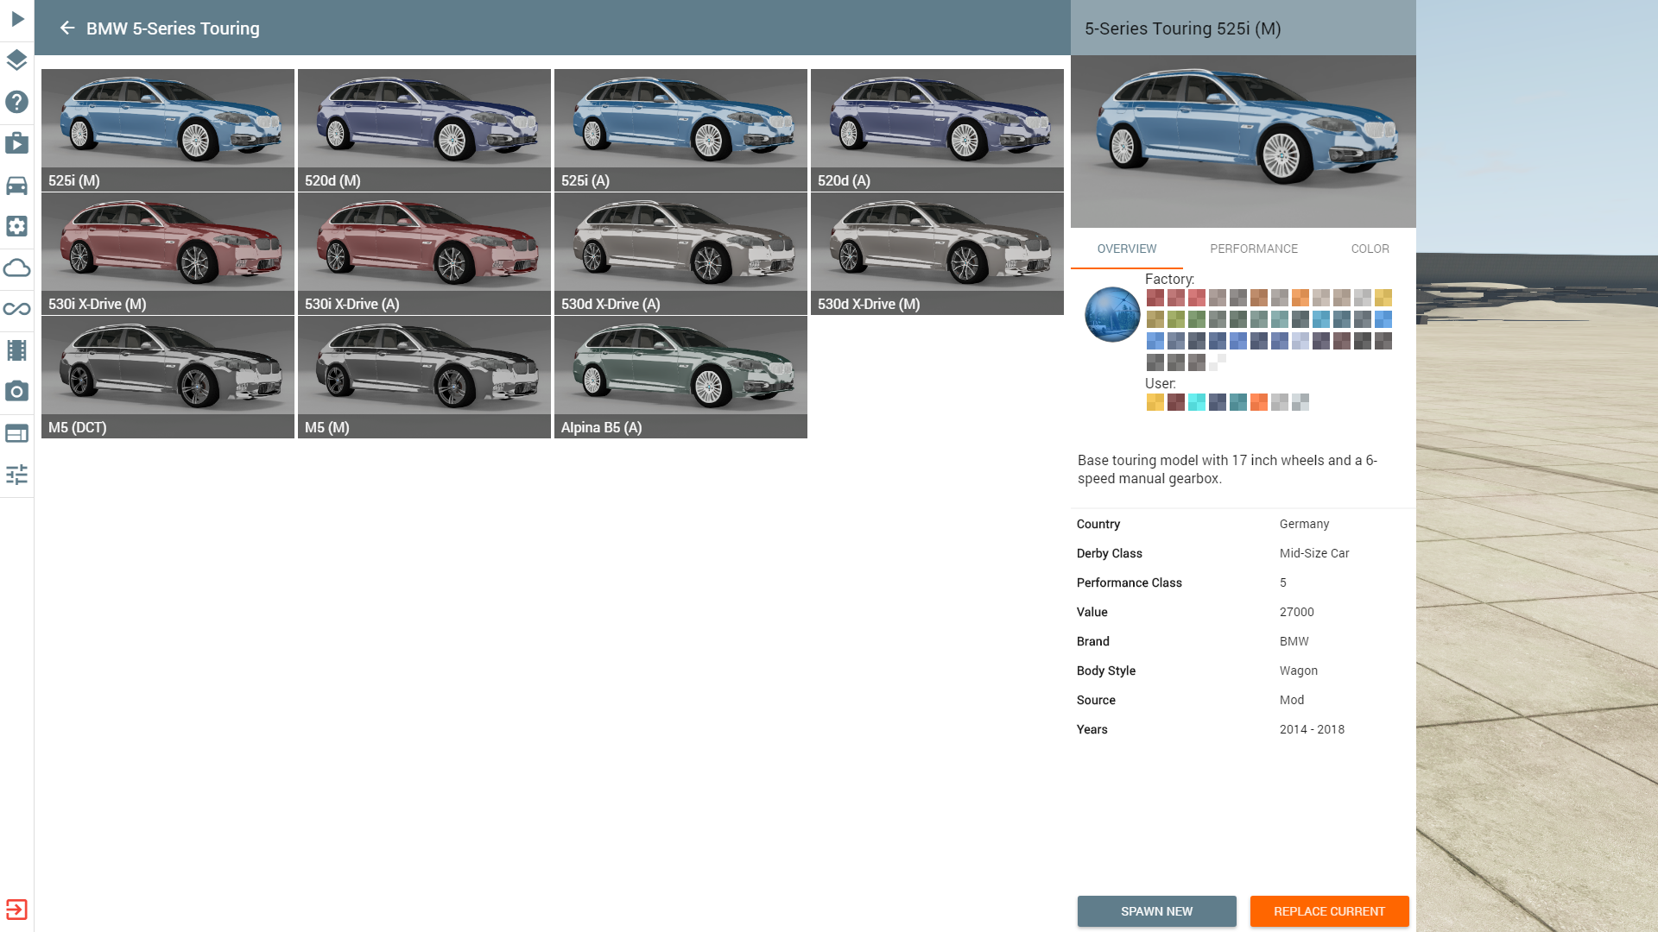The height and width of the screenshot is (932, 1658).
Task: Open the layers icon in sidebar
Action: coord(16,60)
